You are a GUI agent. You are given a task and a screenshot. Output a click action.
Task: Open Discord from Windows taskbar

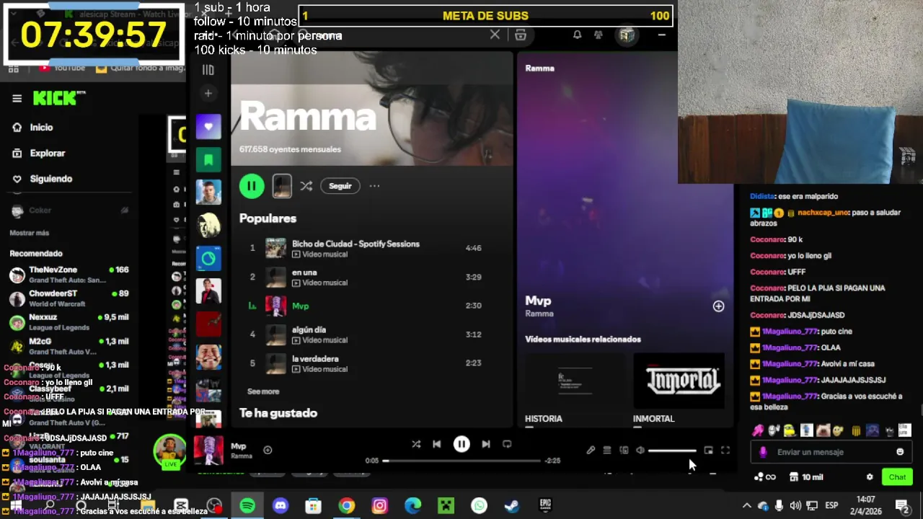(x=281, y=506)
